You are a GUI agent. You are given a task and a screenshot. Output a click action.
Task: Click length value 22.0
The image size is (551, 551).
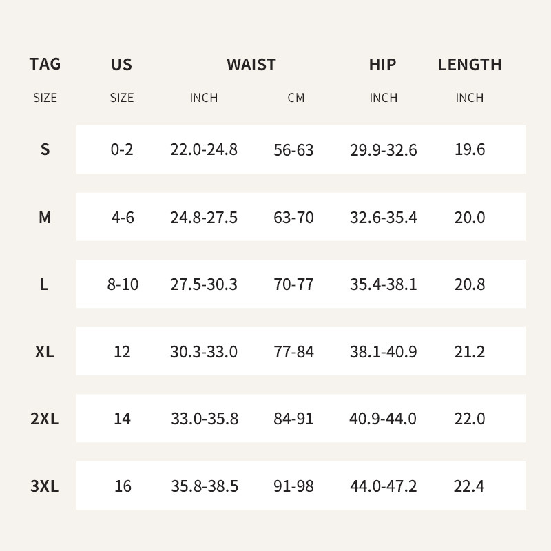470,419
